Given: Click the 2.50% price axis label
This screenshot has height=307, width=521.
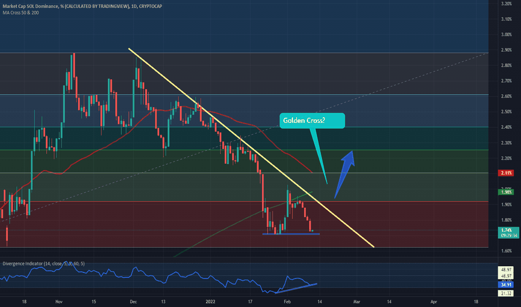Looking at the screenshot, I should point(506,112).
